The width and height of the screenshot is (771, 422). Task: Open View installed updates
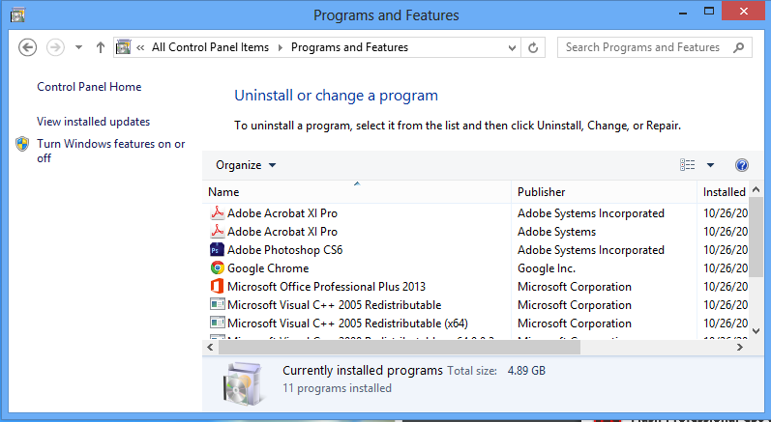[x=94, y=122]
